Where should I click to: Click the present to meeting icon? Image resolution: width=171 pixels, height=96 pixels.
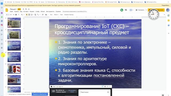point(131,10)
